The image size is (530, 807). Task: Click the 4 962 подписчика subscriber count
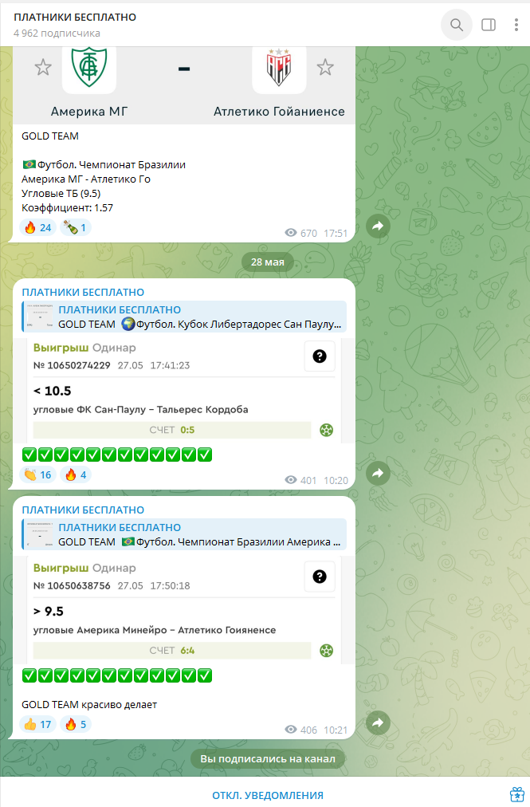57,33
